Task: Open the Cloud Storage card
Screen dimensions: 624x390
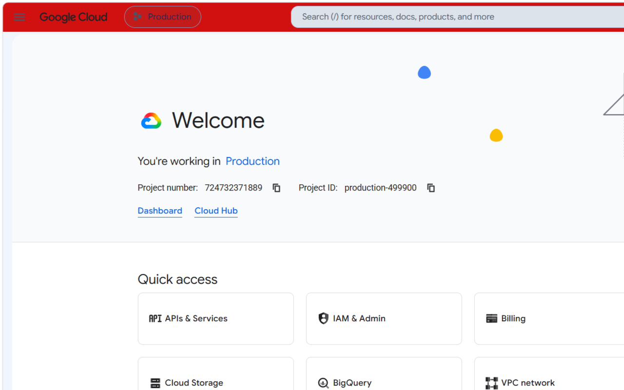Action: tap(216, 373)
